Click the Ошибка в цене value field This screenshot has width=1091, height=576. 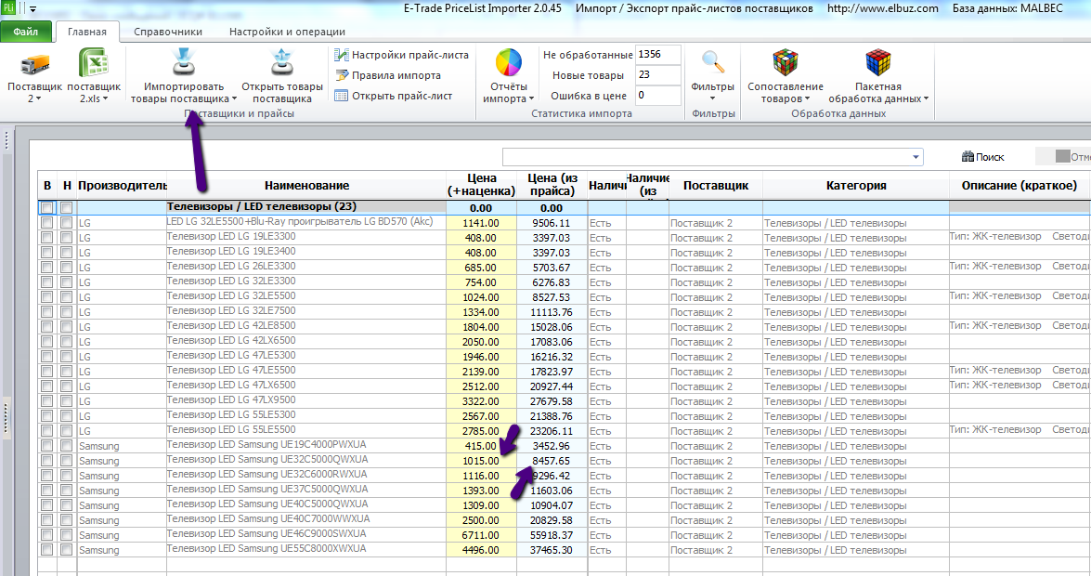(x=657, y=96)
